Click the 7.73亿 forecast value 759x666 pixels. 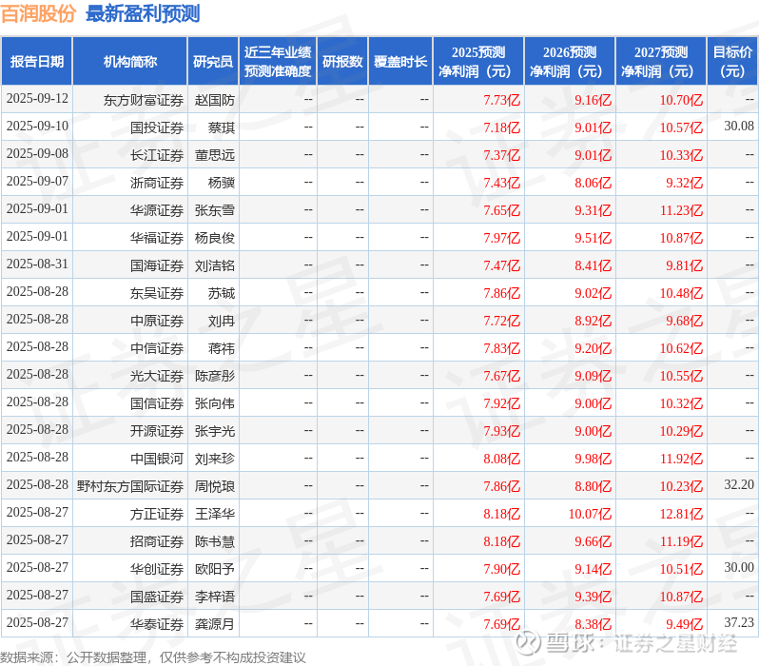501,100
